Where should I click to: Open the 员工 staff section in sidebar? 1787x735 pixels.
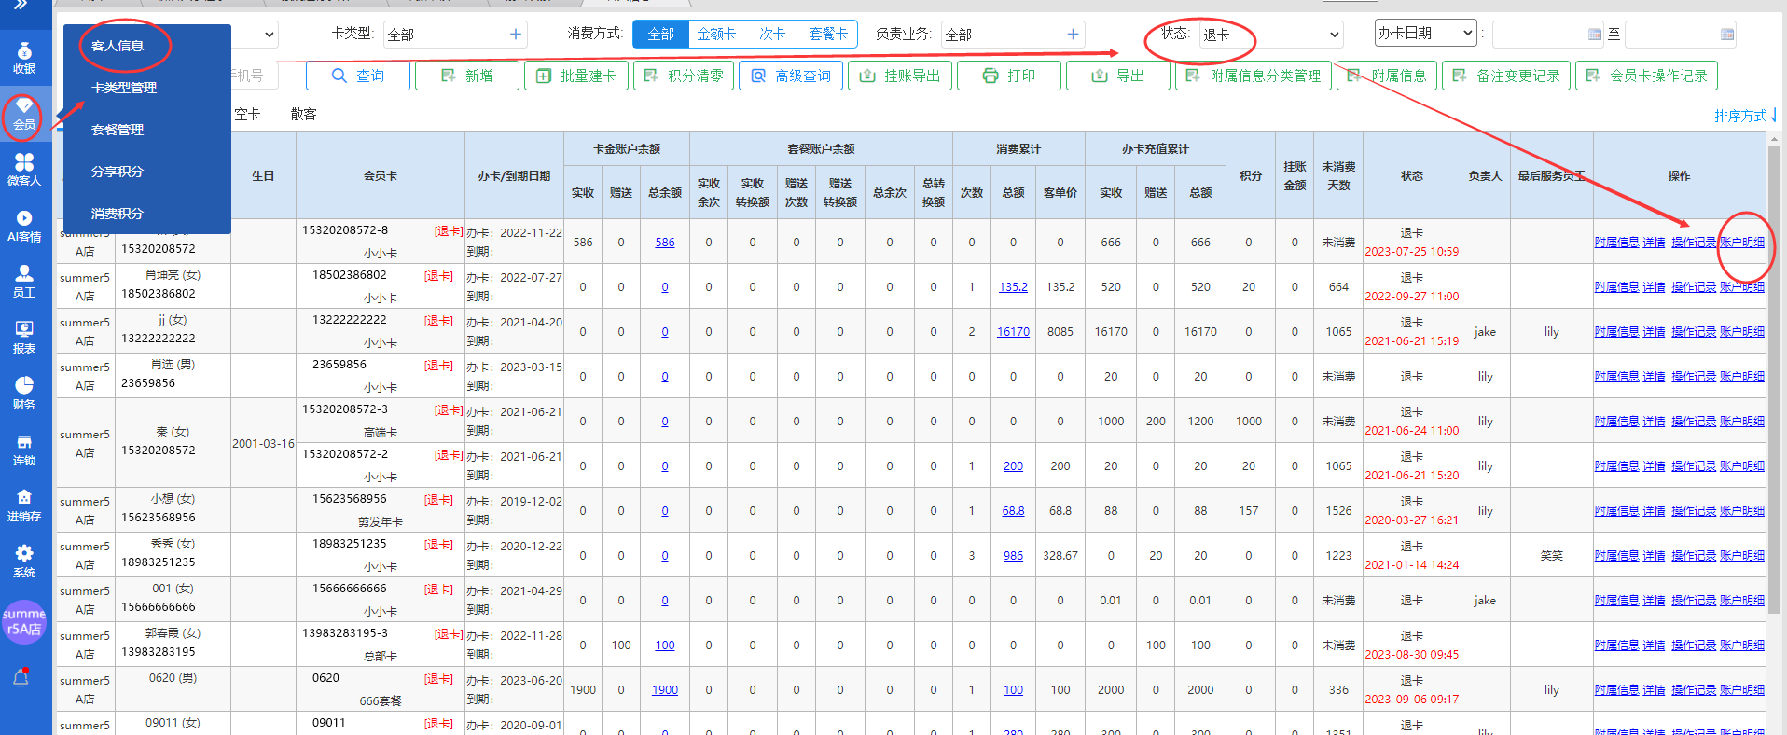(x=24, y=282)
